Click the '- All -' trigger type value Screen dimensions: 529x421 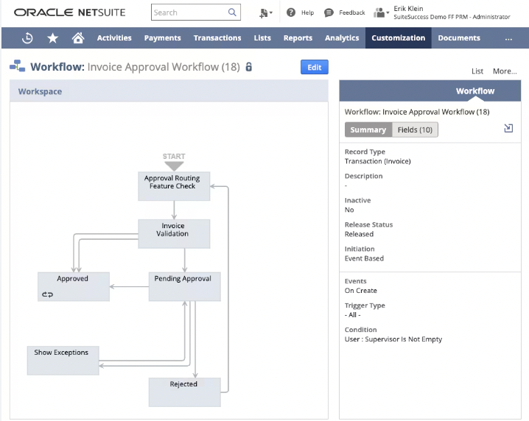[353, 315]
